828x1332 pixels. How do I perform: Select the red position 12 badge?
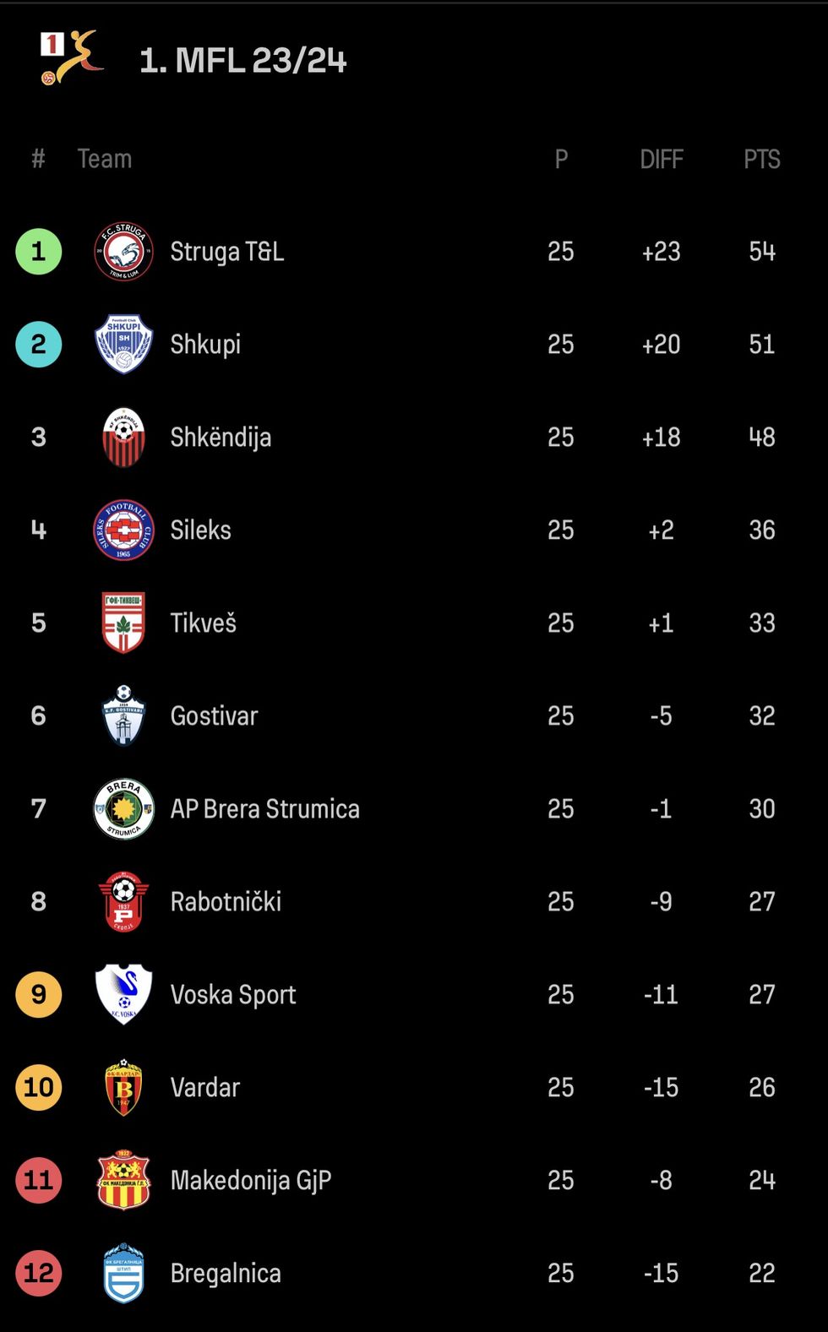[x=39, y=1274]
